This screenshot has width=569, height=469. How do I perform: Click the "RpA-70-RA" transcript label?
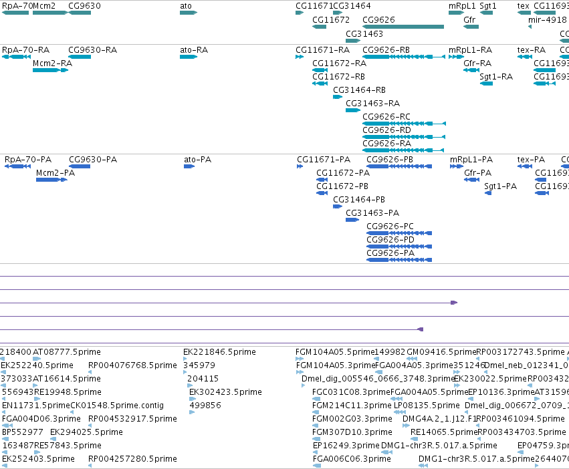coord(26,49)
